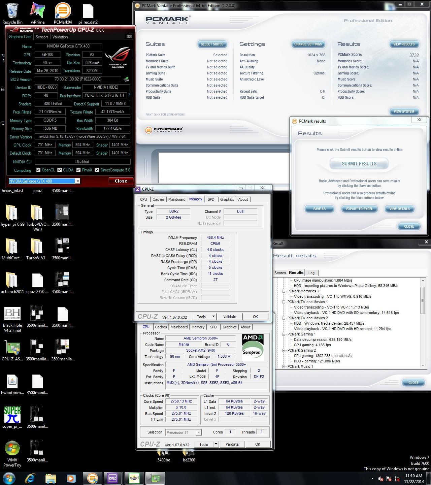431x485 pixels.
Task: Show hidden tray icons arrow
Action: pos(372,479)
